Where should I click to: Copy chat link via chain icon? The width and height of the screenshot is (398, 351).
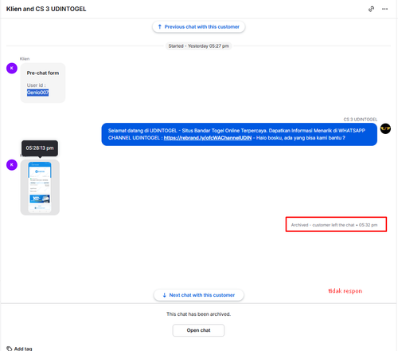(x=371, y=9)
